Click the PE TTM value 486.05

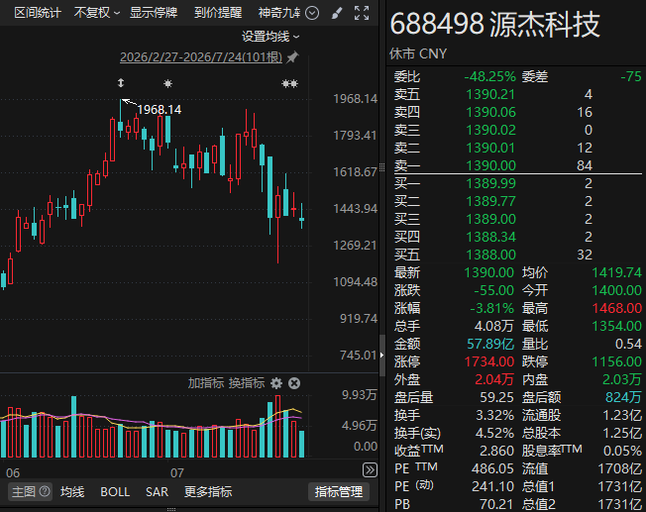493,468
